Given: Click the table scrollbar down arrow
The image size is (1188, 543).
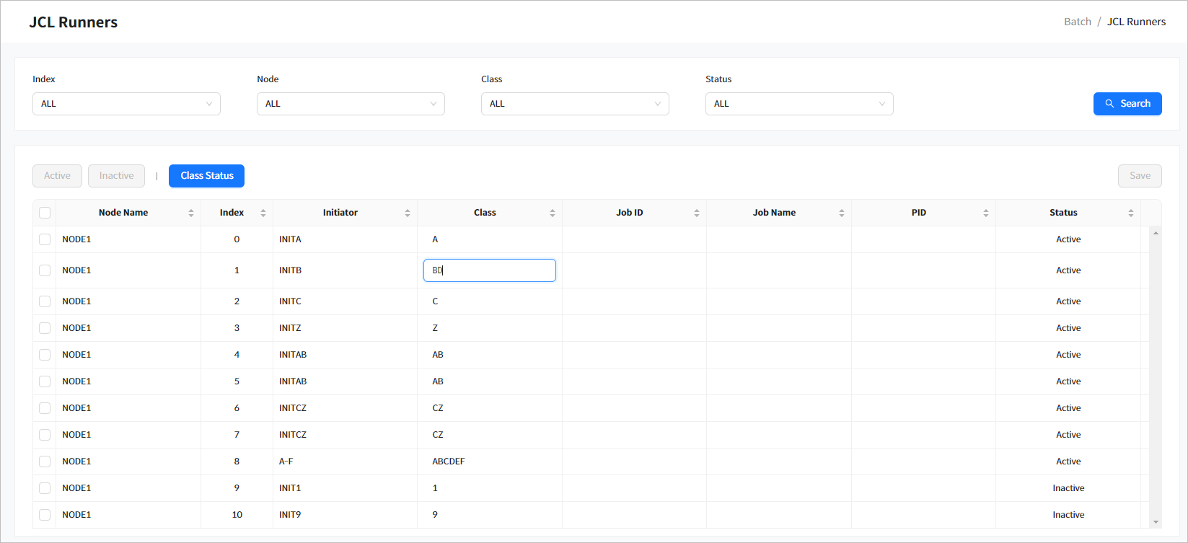Looking at the screenshot, I should click(x=1156, y=522).
